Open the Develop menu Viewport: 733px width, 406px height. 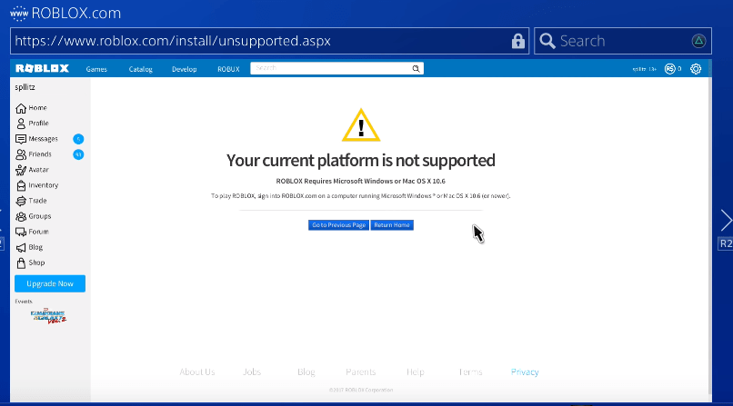click(x=185, y=69)
